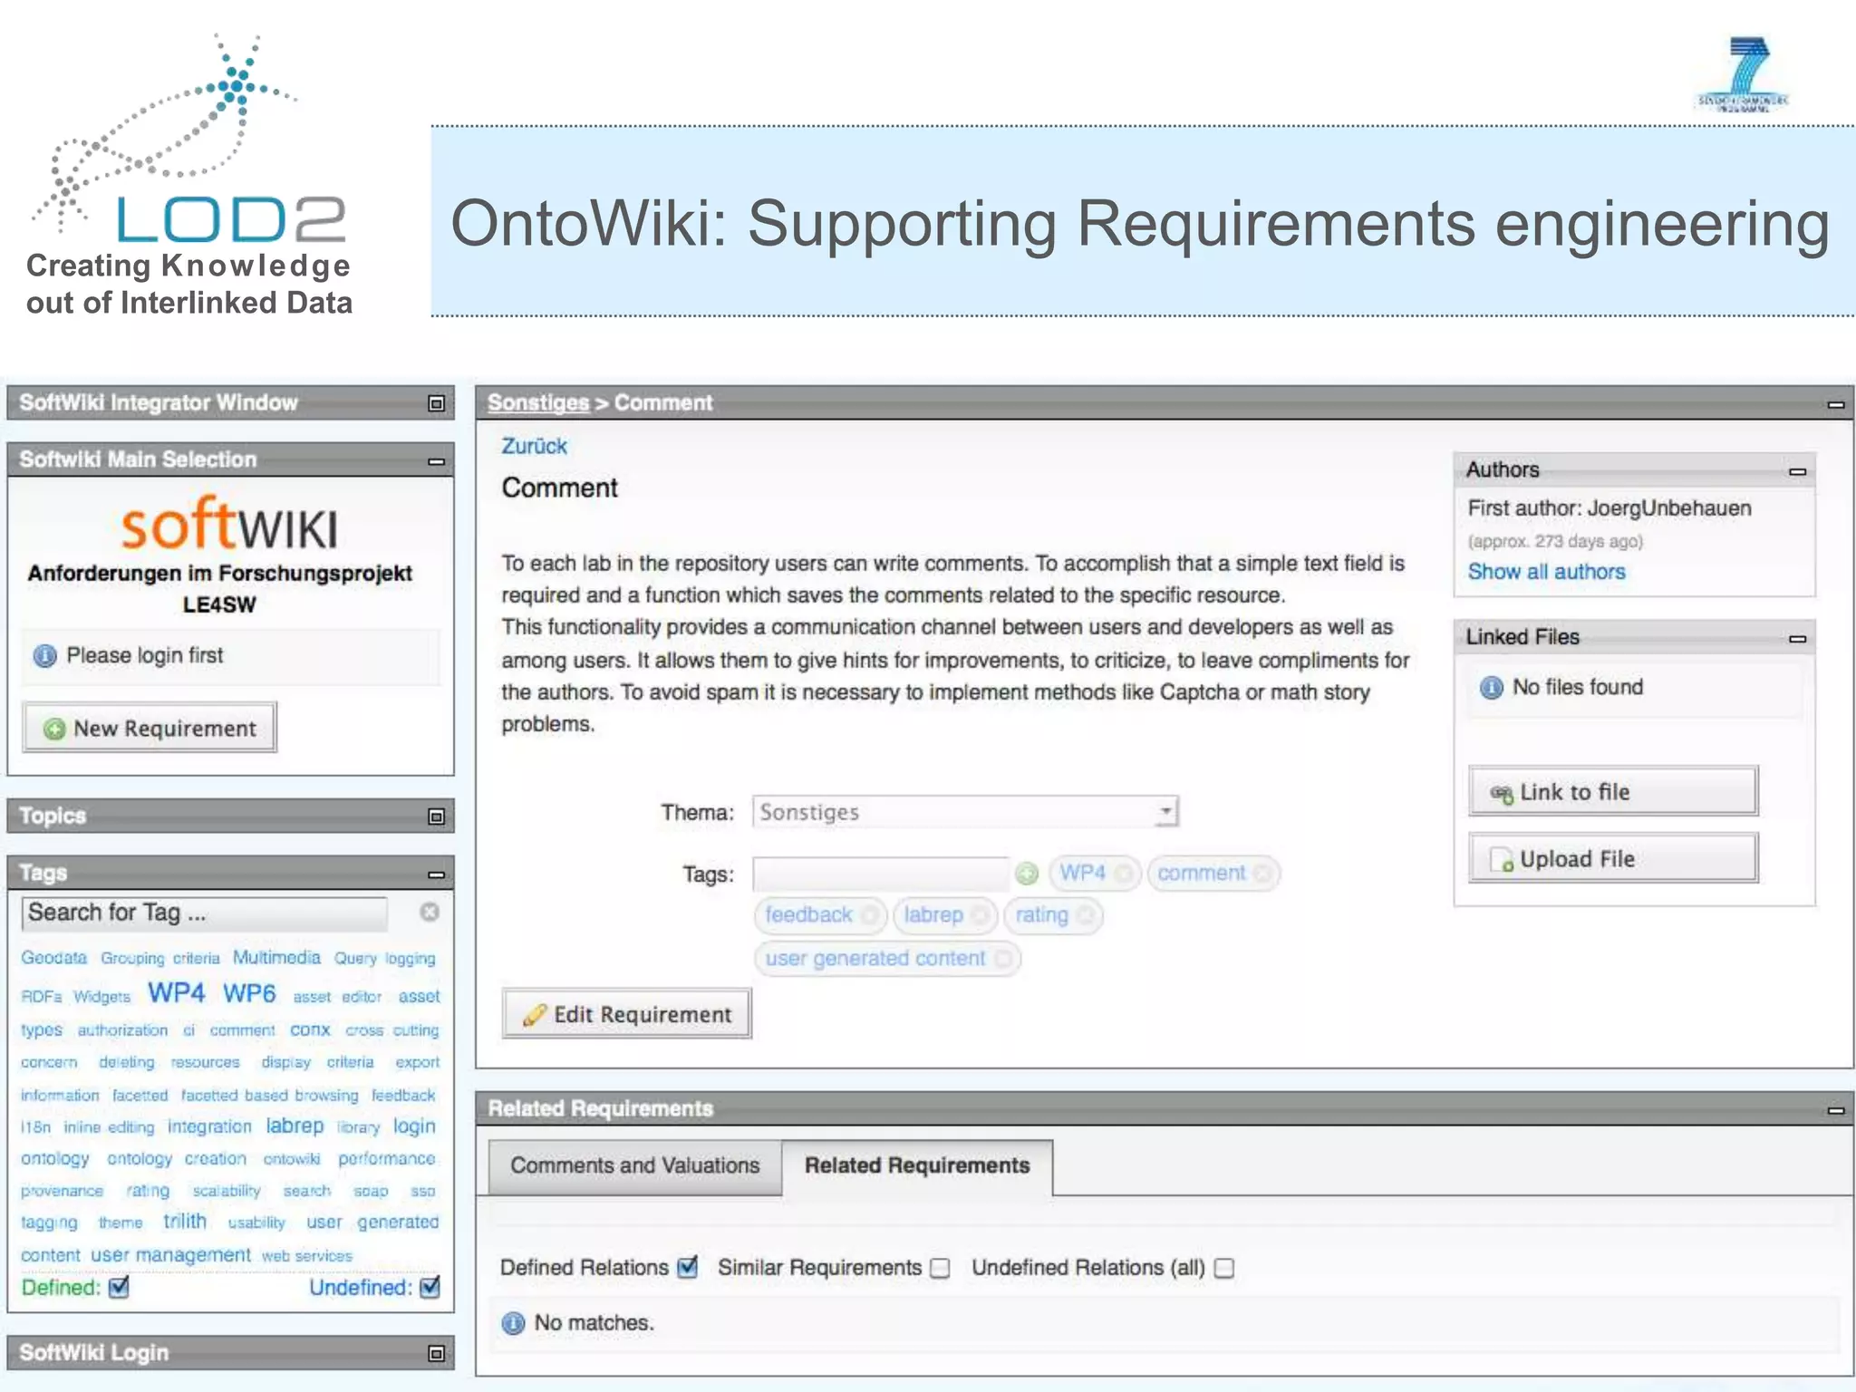The image size is (1856, 1392).
Task: Select the ontology tag
Action: coord(55,1159)
